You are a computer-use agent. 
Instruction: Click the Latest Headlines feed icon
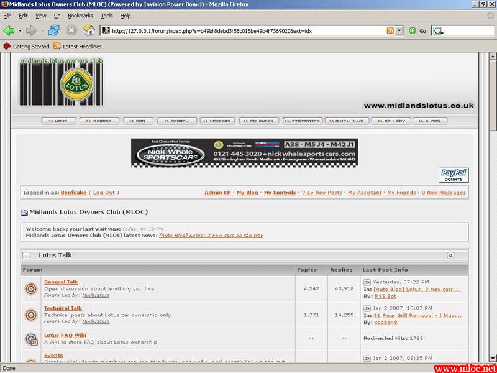(57, 46)
